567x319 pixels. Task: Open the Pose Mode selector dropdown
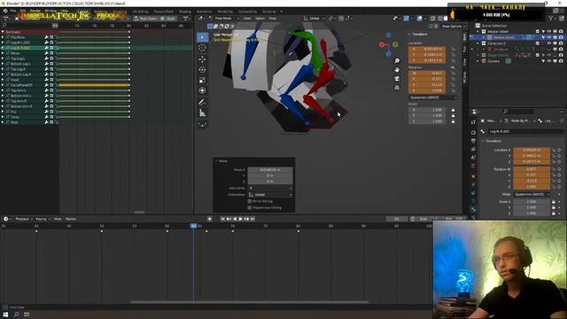coord(223,18)
